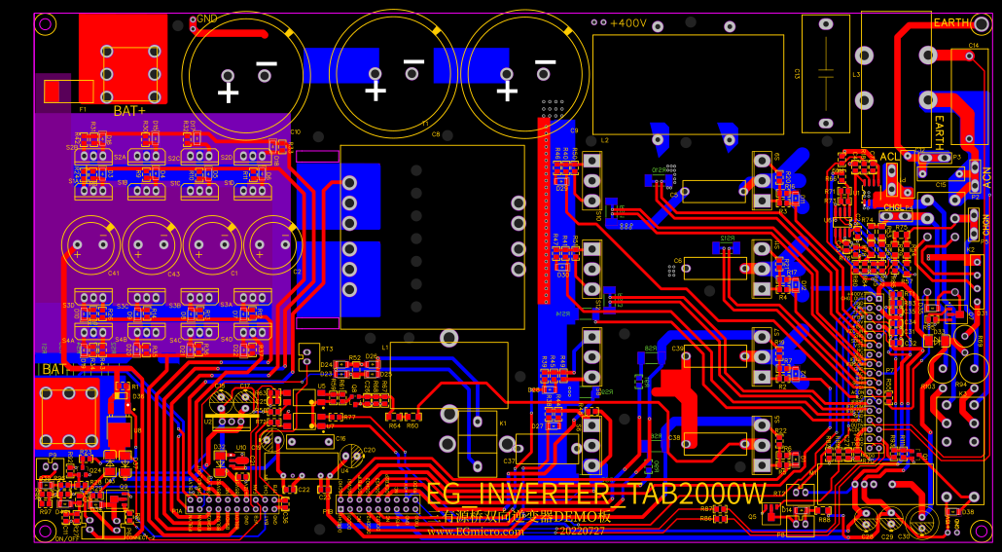Select the C14 designator text
Screen dimensions: 1002x552
974,46
